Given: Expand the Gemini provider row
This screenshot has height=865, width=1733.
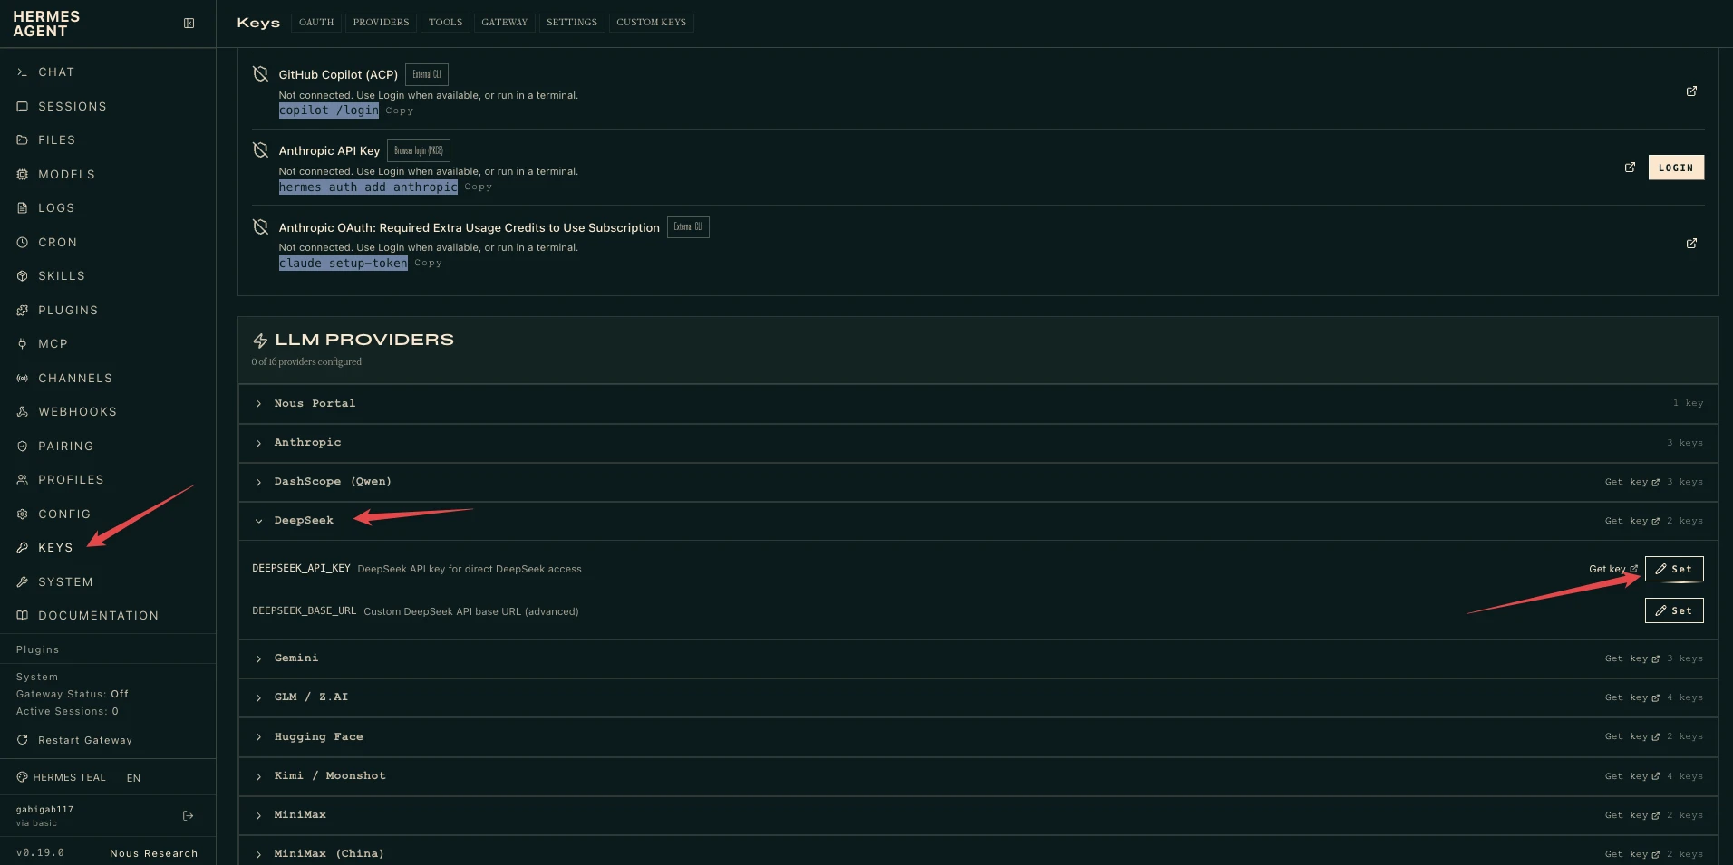Looking at the screenshot, I should pyautogui.click(x=978, y=658).
